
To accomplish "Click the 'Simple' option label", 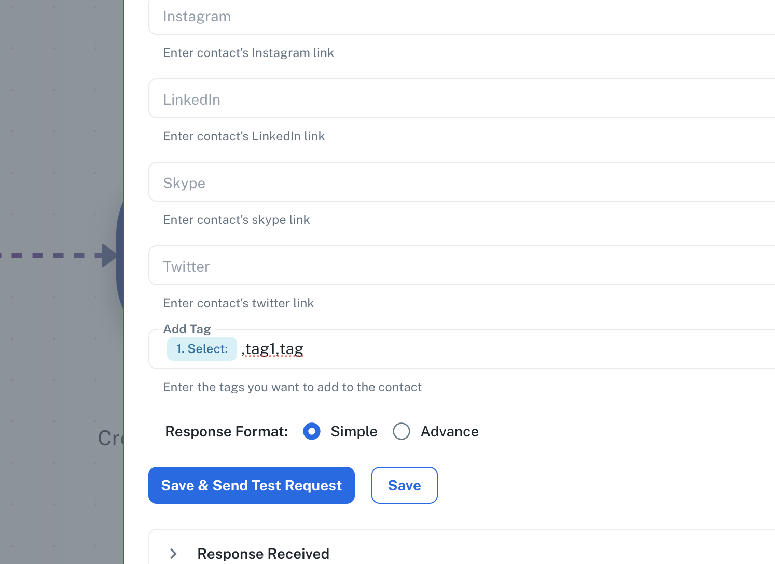I will [354, 431].
